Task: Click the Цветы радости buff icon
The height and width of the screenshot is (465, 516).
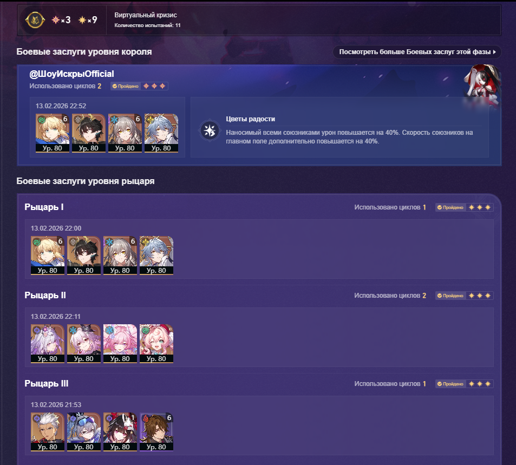Action: point(210,130)
